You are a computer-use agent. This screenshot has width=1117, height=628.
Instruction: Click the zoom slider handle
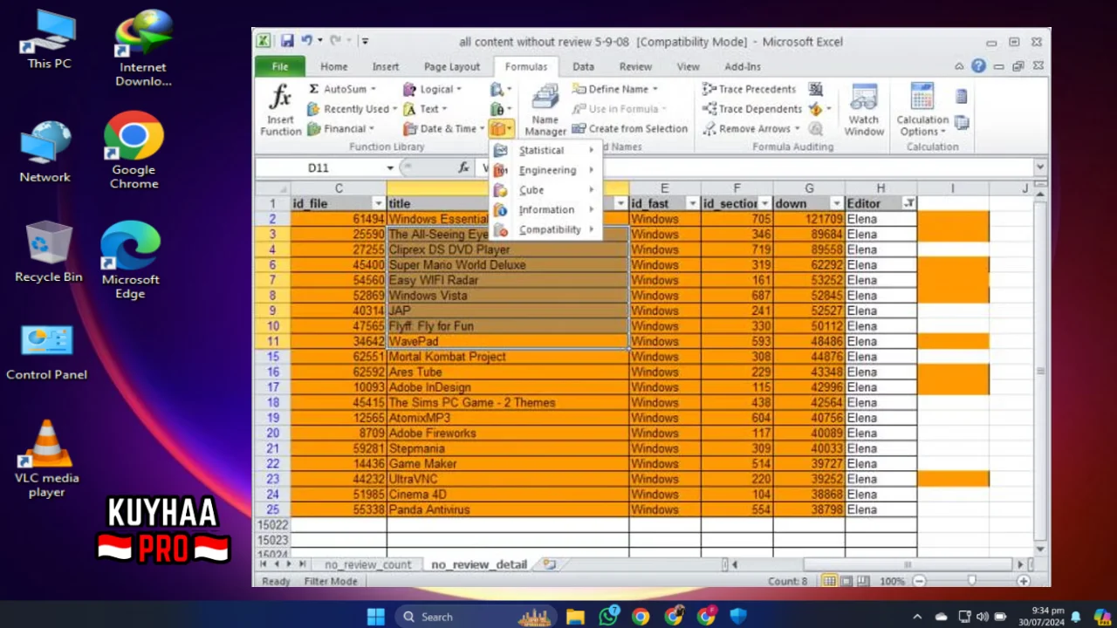point(971,581)
